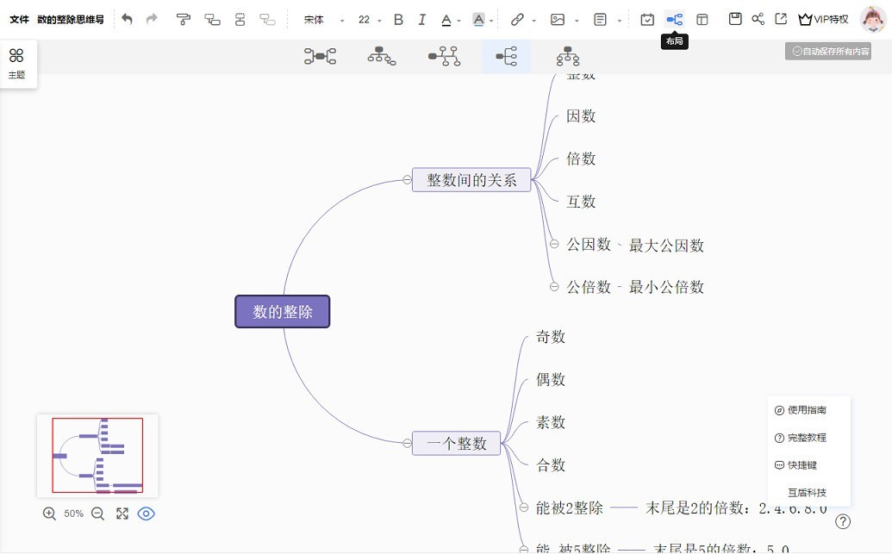Click the undo arrow icon
Viewport: 892px width, 554px height.
point(127,19)
